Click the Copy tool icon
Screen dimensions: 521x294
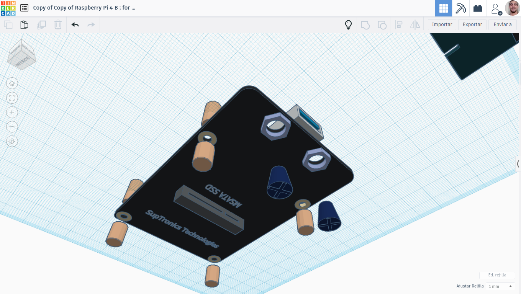point(8,25)
